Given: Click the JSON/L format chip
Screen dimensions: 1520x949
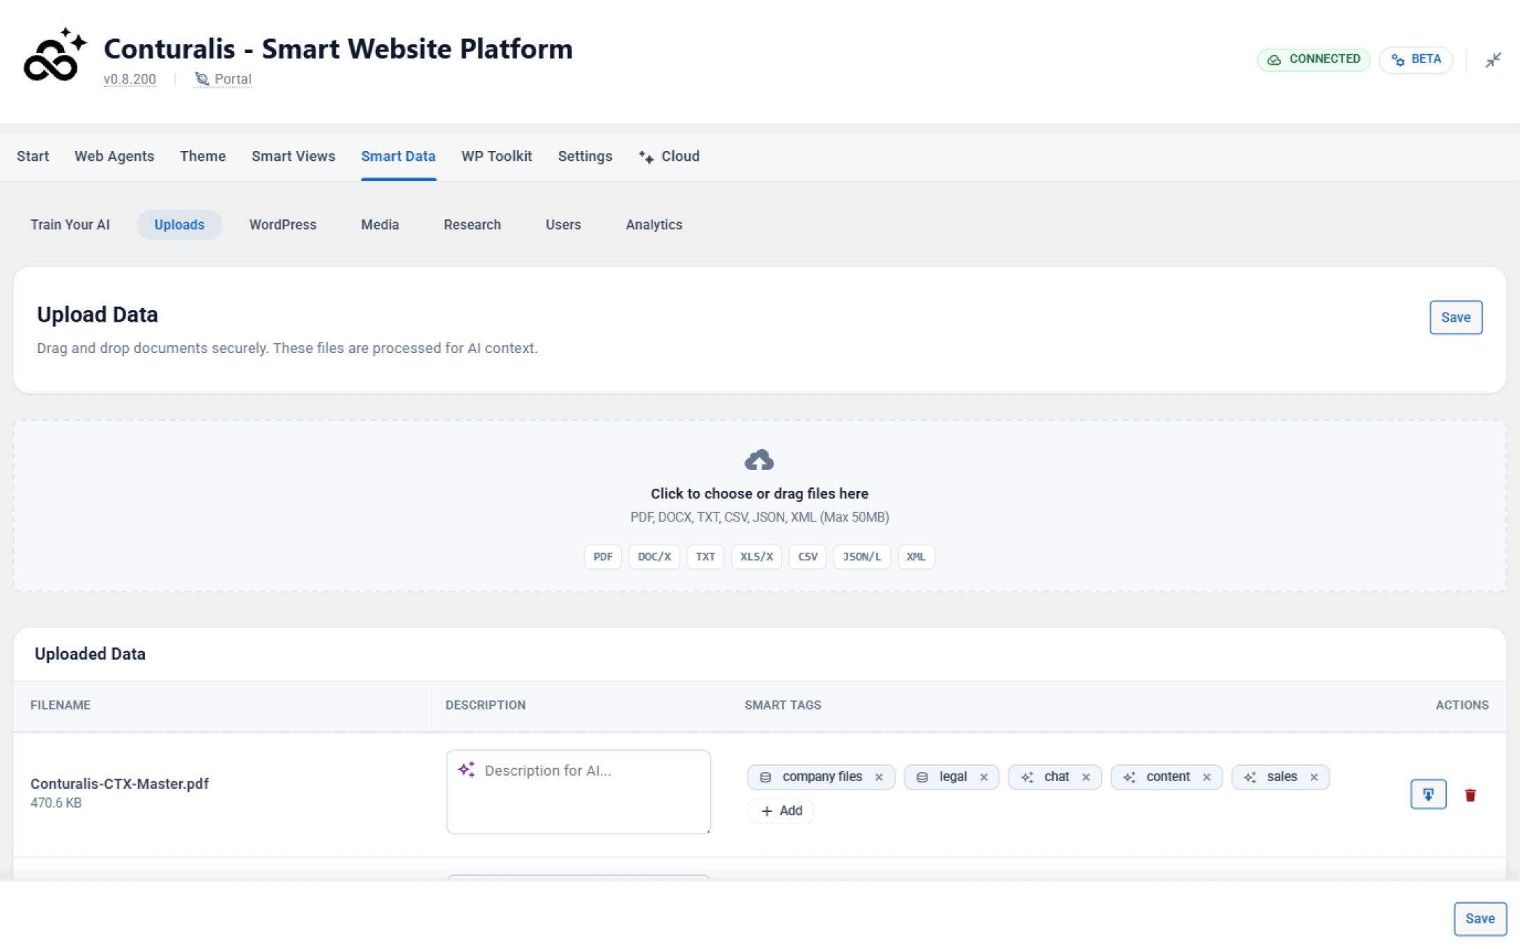Looking at the screenshot, I should (x=861, y=556).
